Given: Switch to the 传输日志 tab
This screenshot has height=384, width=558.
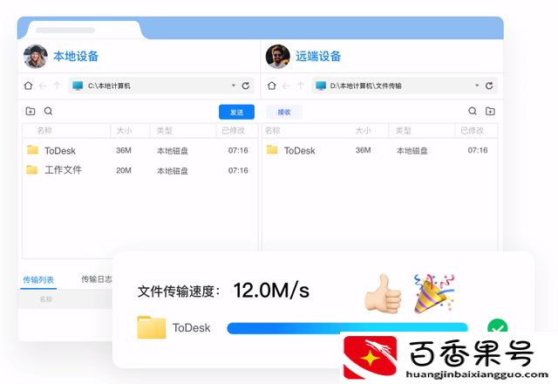Looking at the screenshot, I should coord(97,279).
